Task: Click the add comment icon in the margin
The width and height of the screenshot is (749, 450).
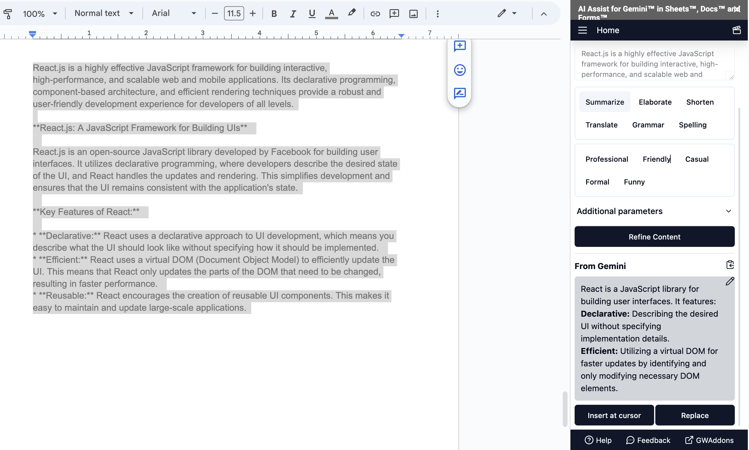Action: pyautogui.click(x=460, y=46)
